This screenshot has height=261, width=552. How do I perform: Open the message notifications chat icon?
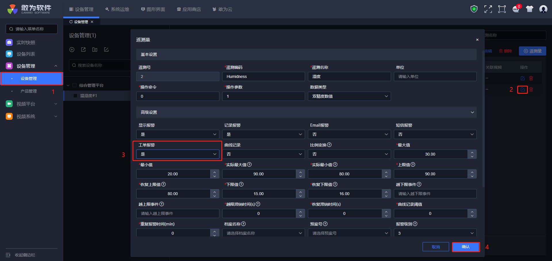pos(516,9)
